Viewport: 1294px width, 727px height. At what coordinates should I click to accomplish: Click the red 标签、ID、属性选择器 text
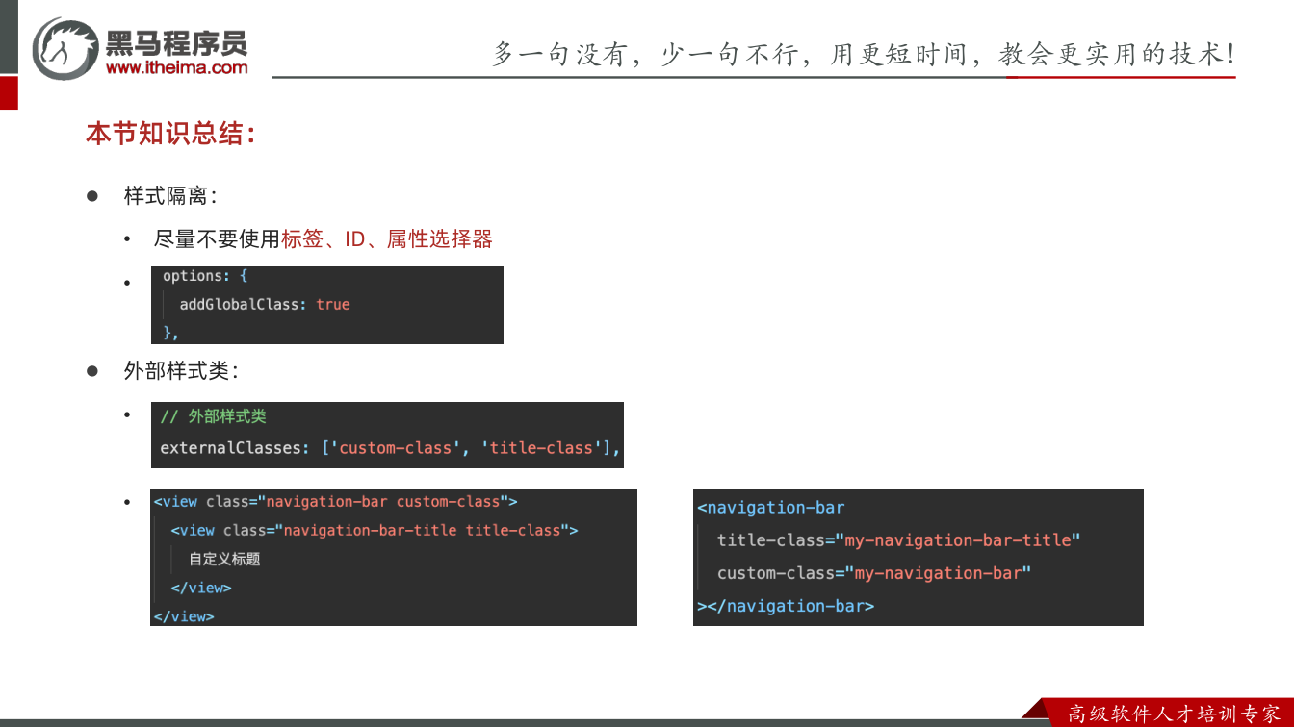coord(386,238)
